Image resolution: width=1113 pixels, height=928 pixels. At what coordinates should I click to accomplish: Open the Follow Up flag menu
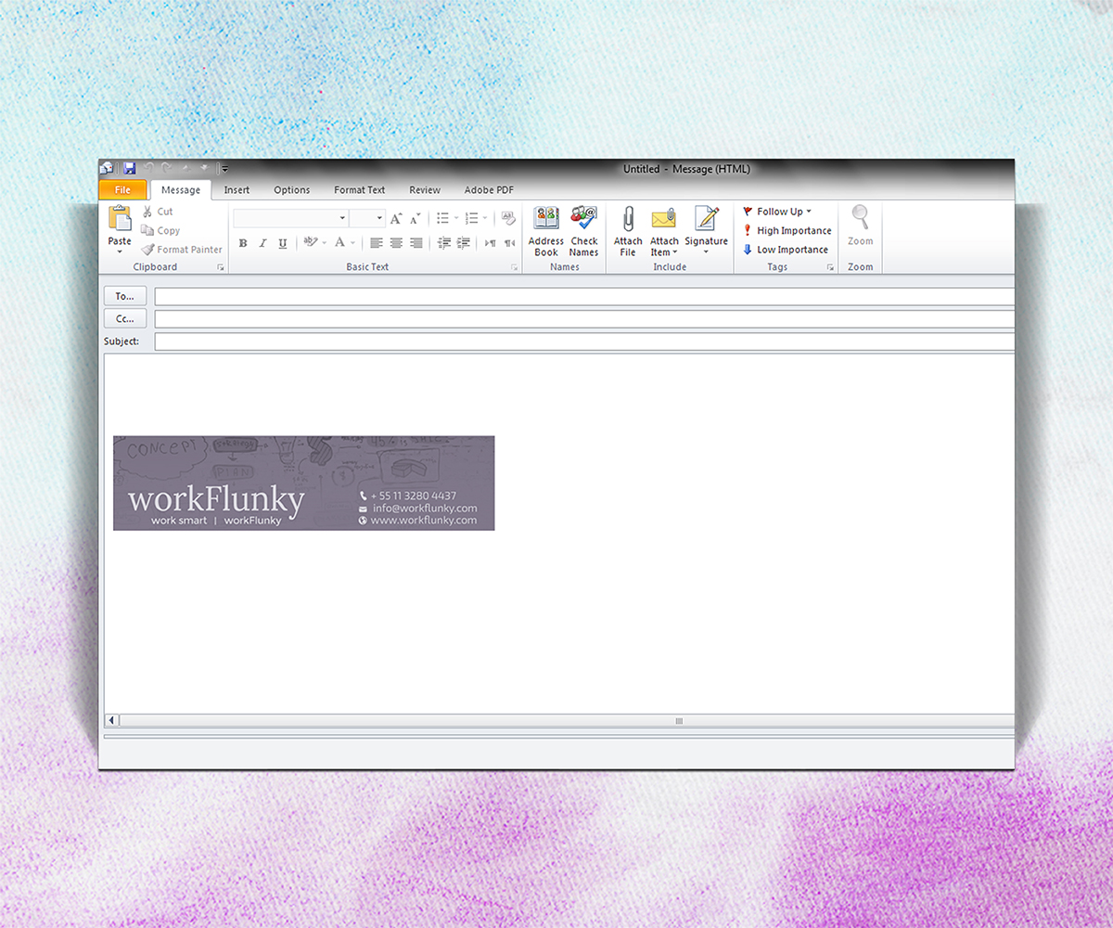pyautogui.click(x=776, y=212)
